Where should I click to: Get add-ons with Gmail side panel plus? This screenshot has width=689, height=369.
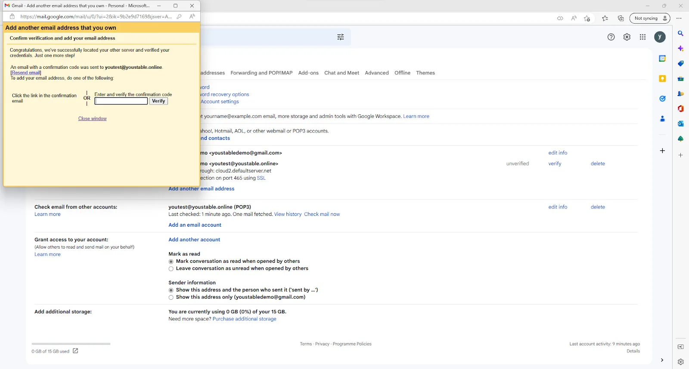point(662,151)
